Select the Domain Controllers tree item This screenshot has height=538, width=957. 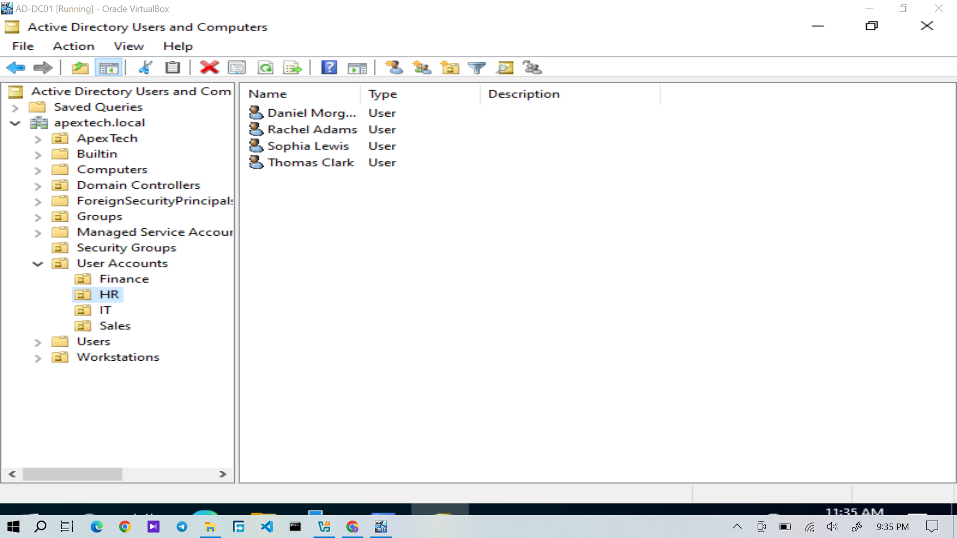(x=139, y=185)
